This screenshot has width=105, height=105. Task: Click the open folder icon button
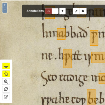click(x=83, y=11)
